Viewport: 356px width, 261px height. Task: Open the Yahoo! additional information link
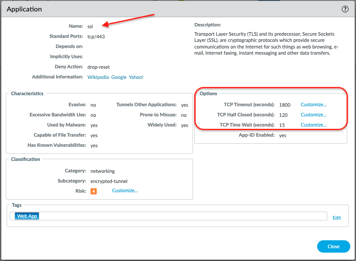136,77
